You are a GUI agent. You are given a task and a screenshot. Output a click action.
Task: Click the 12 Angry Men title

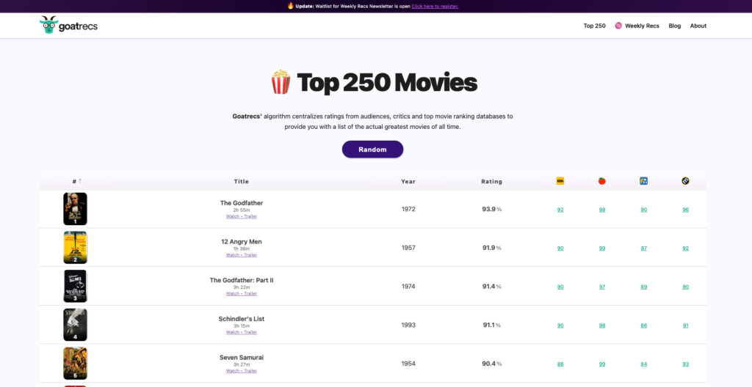(x=241, y=242)
